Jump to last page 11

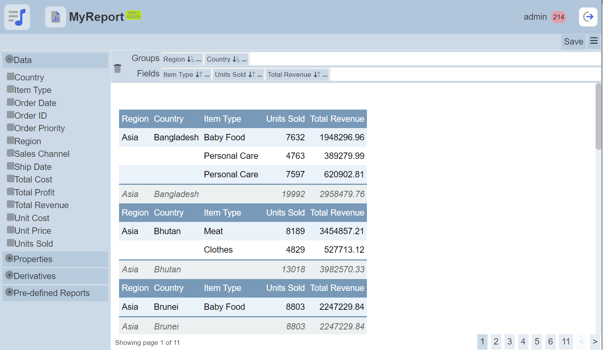pyautogui.click(x=566, y=341)
